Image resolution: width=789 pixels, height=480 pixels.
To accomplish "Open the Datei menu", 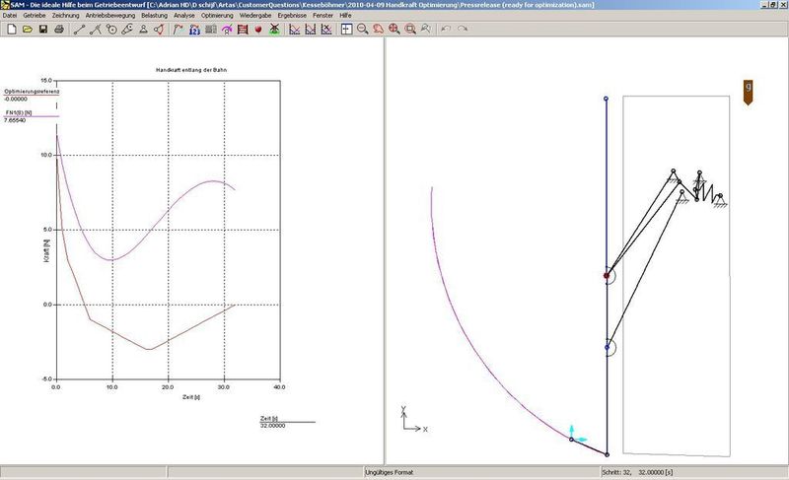I will click(12, 17).
